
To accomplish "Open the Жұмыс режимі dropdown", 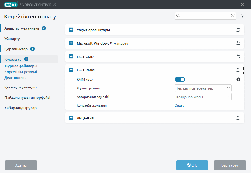I will [203, 88].
